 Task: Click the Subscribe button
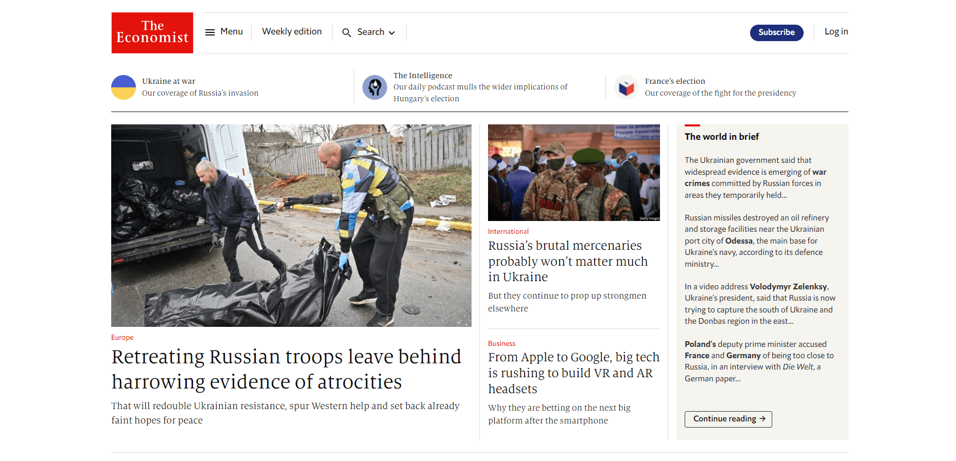coord(776,32)
